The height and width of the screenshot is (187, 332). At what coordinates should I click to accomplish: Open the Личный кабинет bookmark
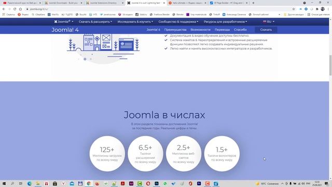(x=258, y=15)
